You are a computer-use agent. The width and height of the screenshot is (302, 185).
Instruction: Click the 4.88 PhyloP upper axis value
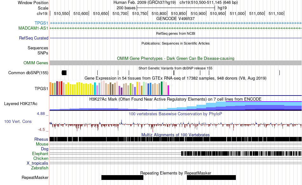tap(41, 114)
